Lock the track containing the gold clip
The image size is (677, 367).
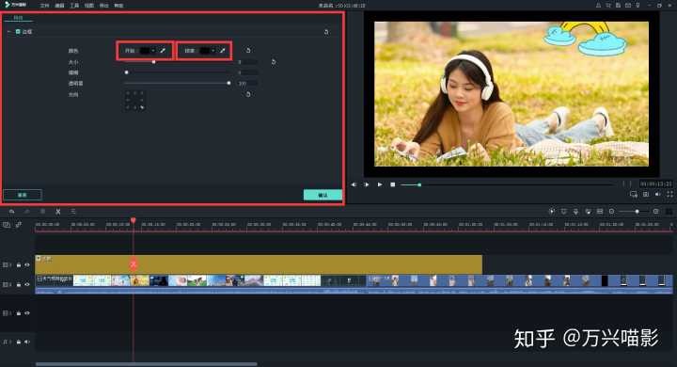point(19,264)
